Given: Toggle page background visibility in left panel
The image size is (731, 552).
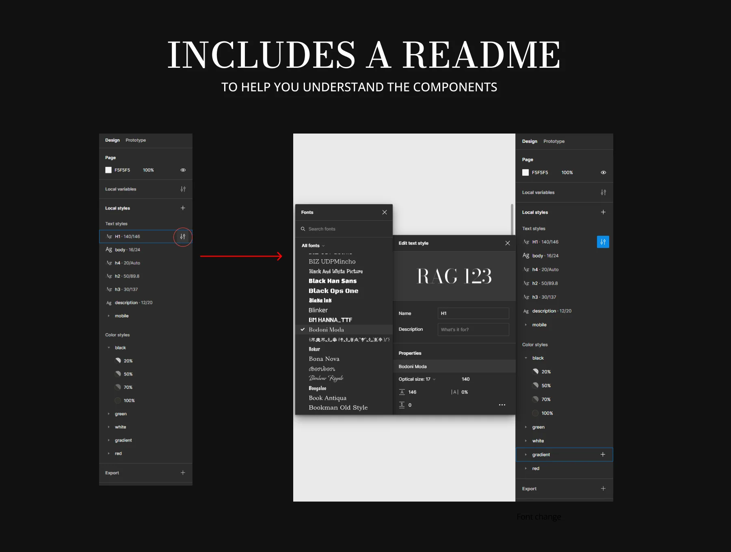Looking at the screenshot, I should tap(183, 170).
